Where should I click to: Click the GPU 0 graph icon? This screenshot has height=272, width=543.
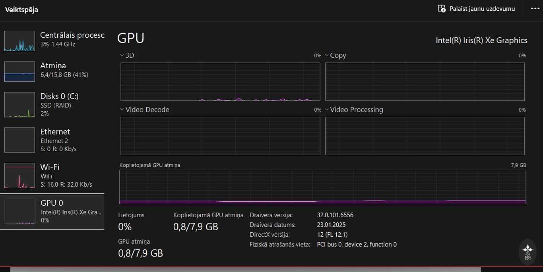coord(19,212)
